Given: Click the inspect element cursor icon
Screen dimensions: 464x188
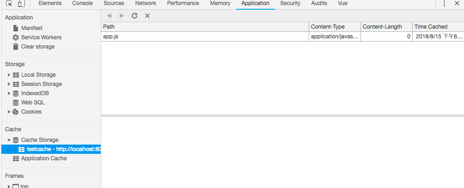Looking at the screenshot, I should point(9,4).
